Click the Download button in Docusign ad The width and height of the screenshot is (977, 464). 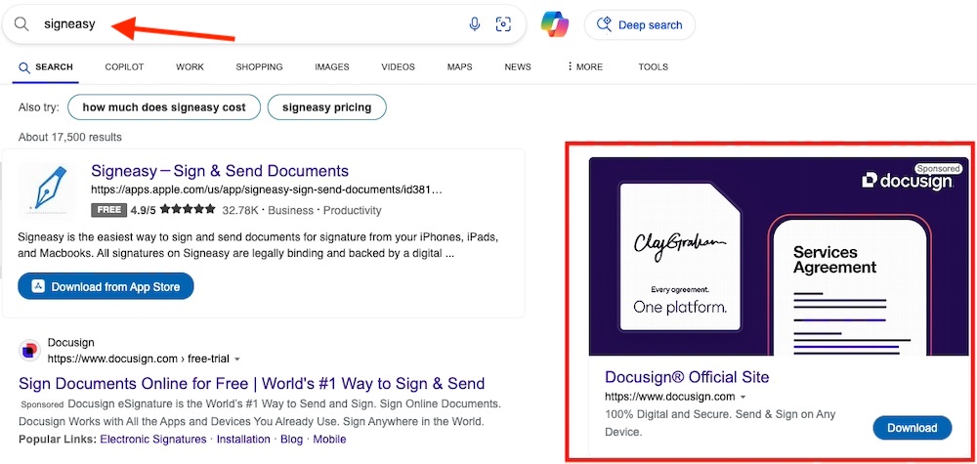point(912,428)
